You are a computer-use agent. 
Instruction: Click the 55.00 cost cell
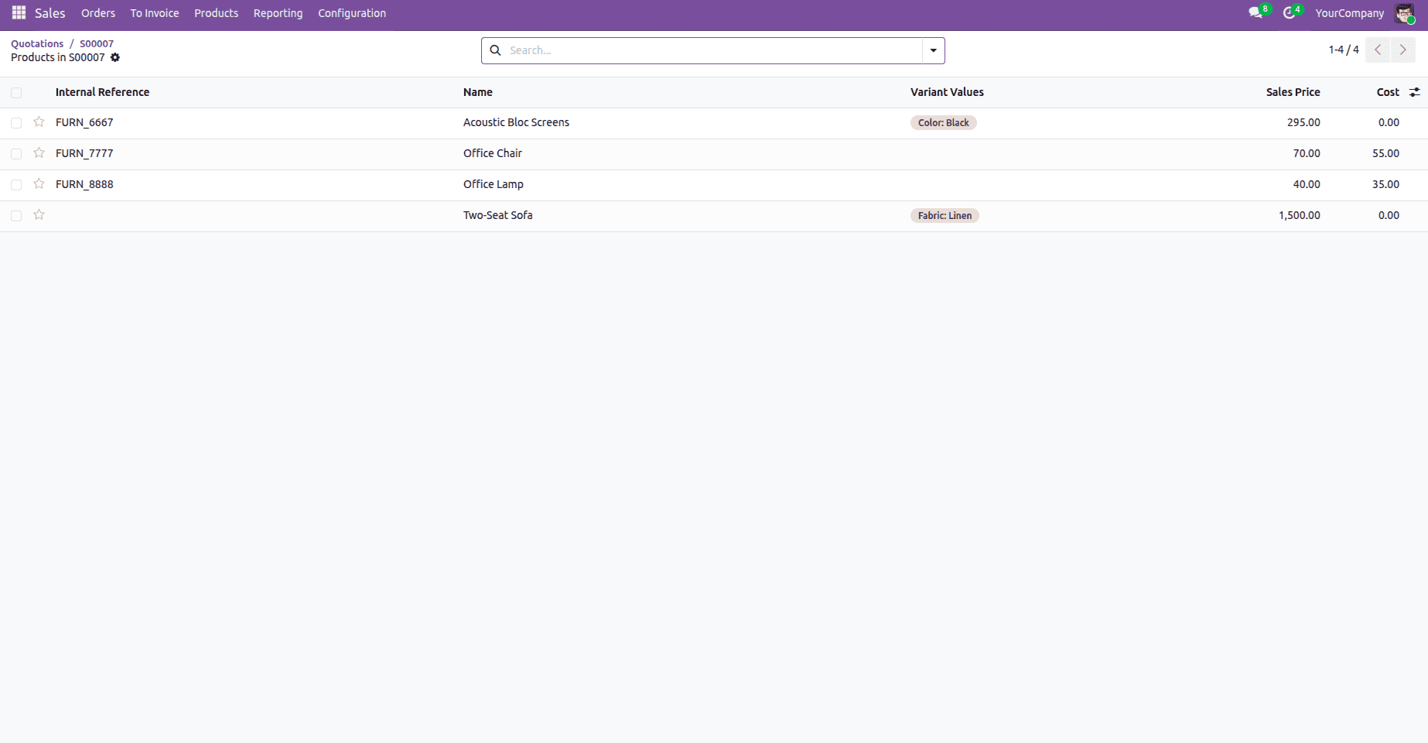click(x=1385, y=153)
